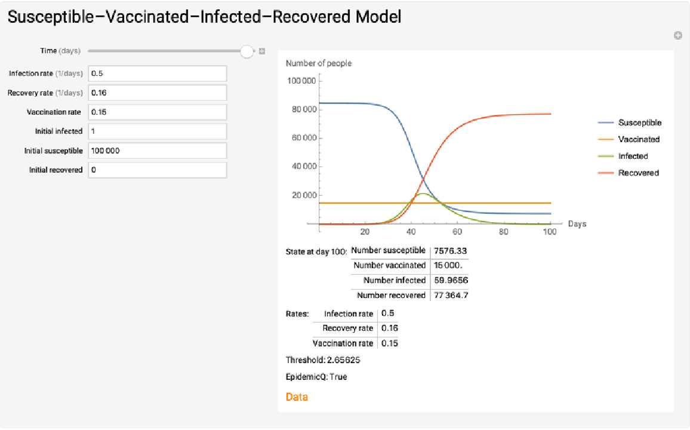690x430 pixels.
Task: Expand Time slider animation controls
Action: [x=262, y=51]
